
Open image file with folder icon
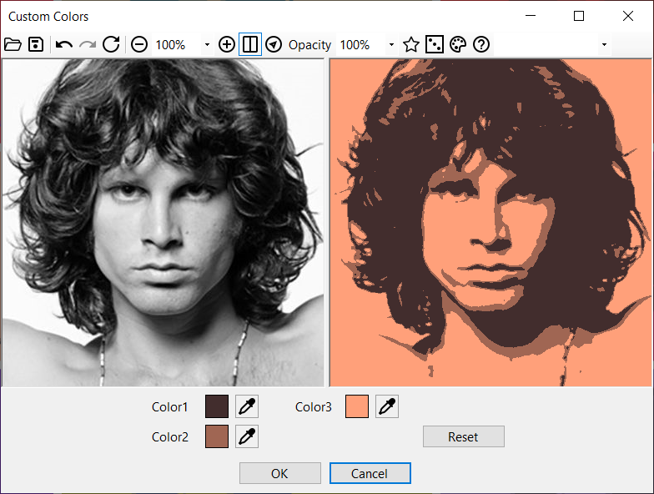coord(13,44)
